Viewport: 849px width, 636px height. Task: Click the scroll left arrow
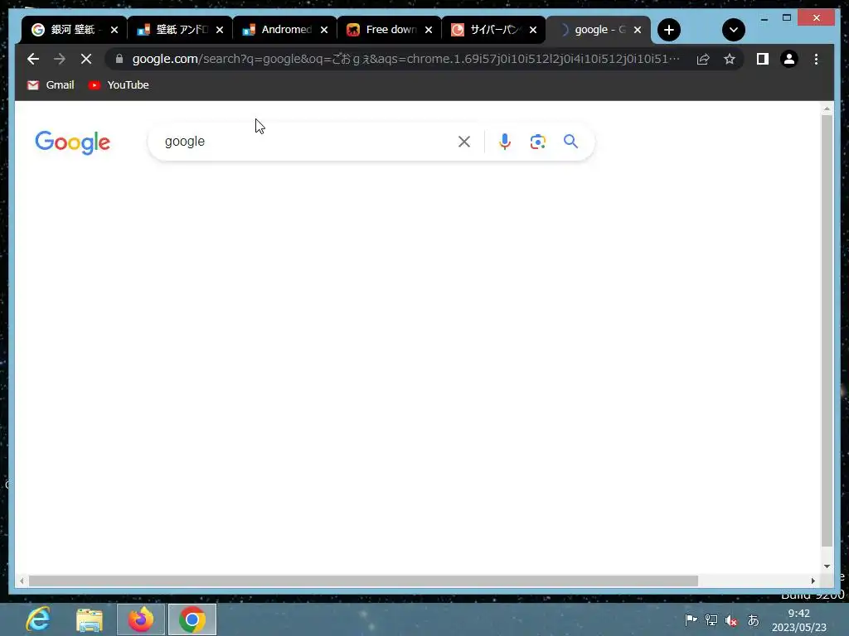[22, 581]
